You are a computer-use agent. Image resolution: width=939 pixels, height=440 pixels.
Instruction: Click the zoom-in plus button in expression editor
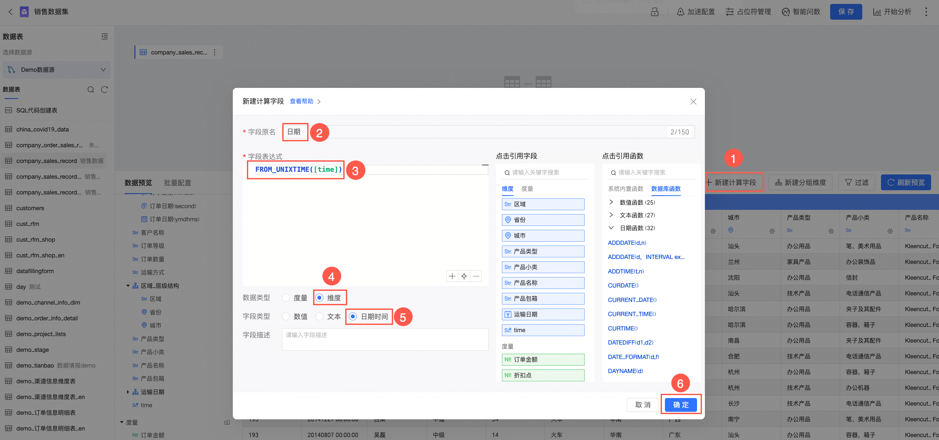click(452, 276)
